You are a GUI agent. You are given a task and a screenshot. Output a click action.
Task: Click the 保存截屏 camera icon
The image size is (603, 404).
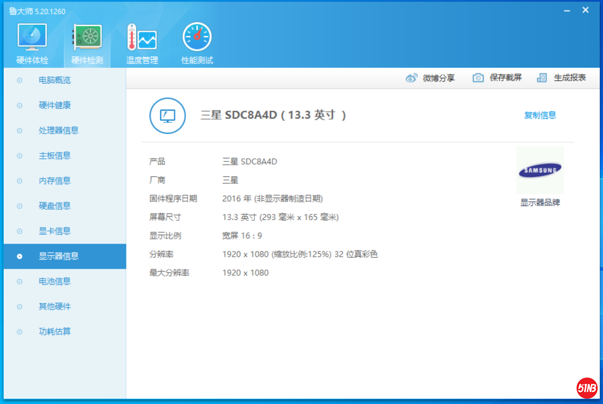tap(478, 78)
